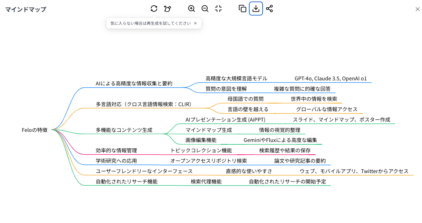Click the regenerate mind map icon
The height and width of the screenshot is (223, 422).
154,9
